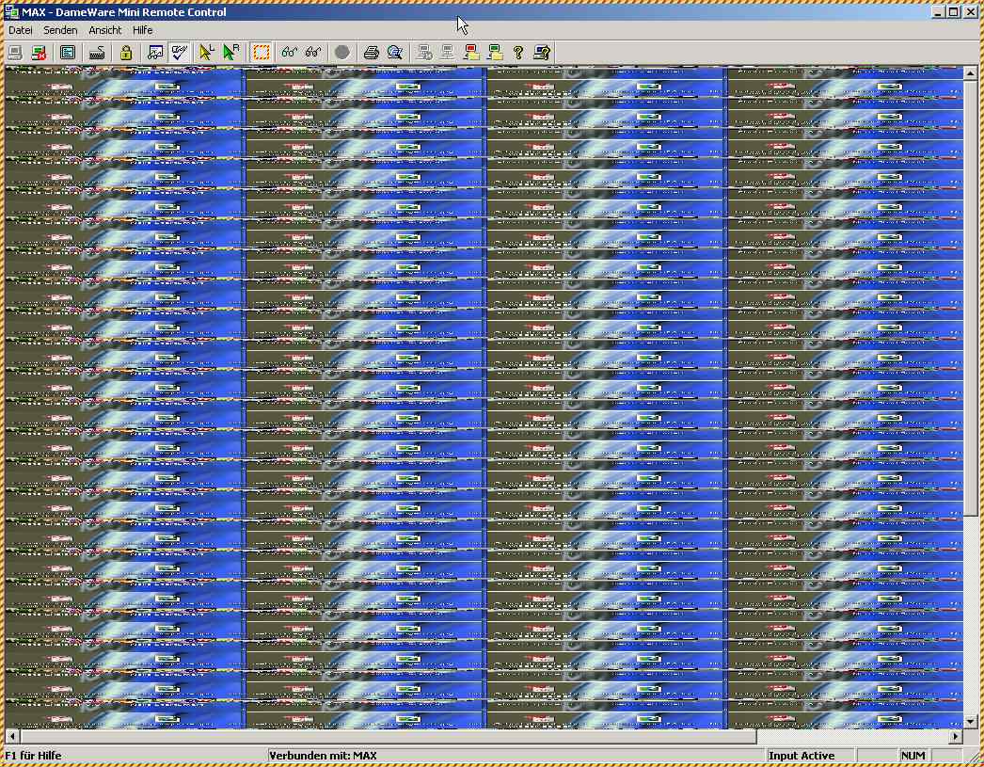Screen dimensions: 984x767
Task: Click 'F1 für Hilfe' status text
Action: click(x=33, y=756)
